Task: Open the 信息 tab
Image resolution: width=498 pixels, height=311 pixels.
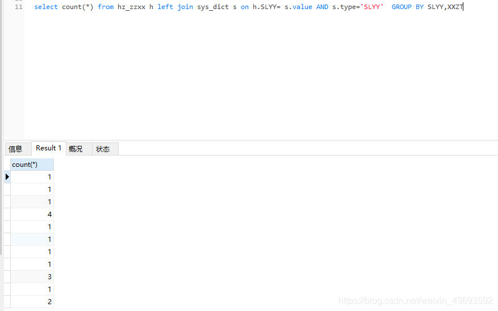Action: [18, 149]
